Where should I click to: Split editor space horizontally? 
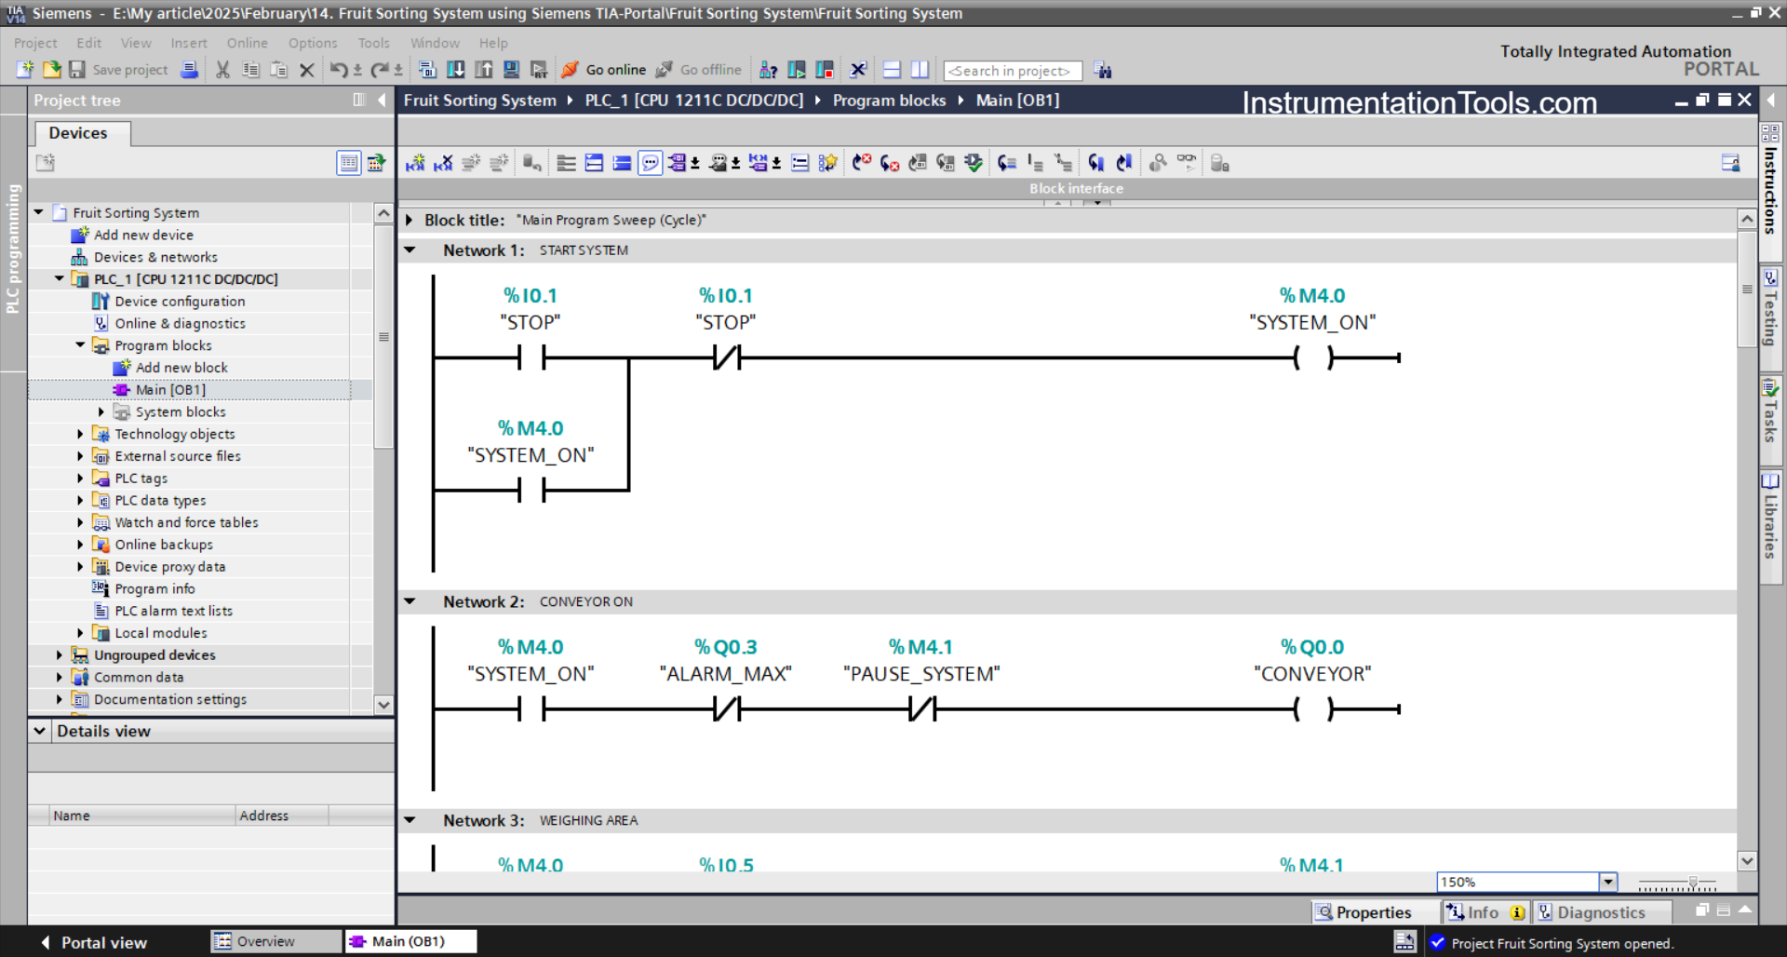(892, 70)
